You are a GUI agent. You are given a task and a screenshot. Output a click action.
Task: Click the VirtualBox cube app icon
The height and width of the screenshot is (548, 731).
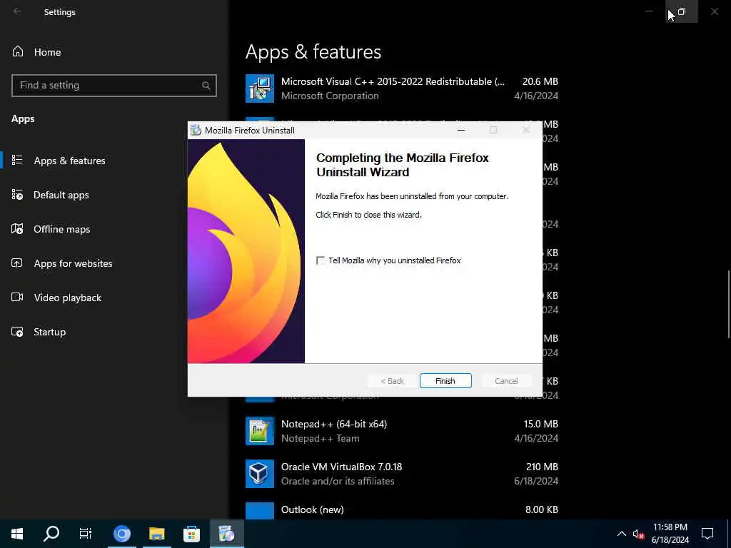pyautogui.click(x=260, y=474)
